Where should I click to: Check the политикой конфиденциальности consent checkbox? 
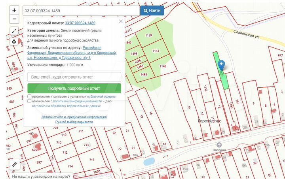(30, 101)
